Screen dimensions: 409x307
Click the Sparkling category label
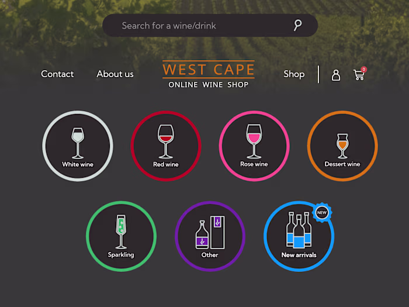tap(121, 255)
